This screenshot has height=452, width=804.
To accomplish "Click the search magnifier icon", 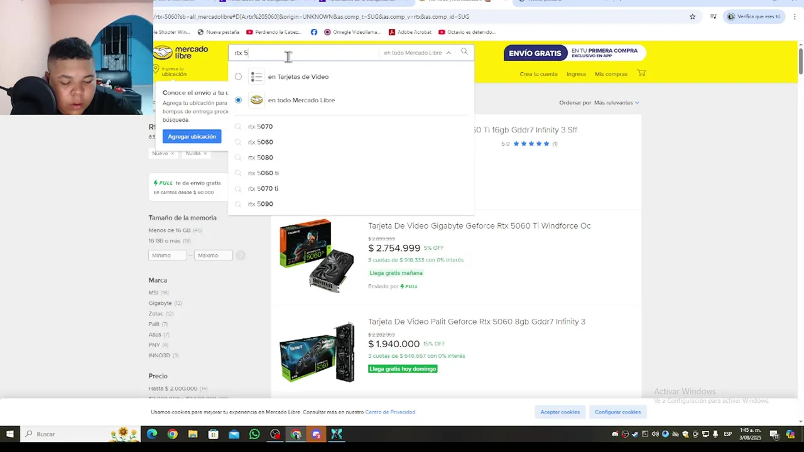I will pyautogui.click(x=464, y=52).
